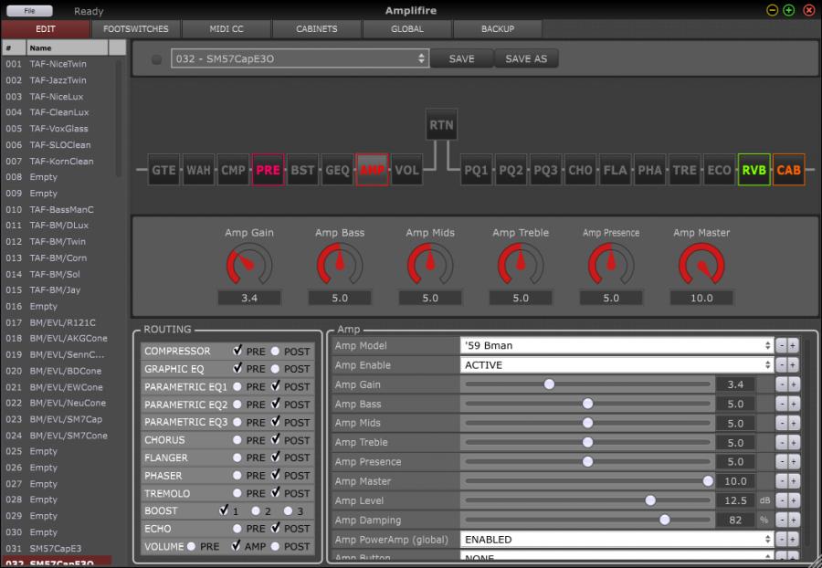Select the PQ2 parametric EQ block
This screenshot has height=568, width=822.
(511, 170)
